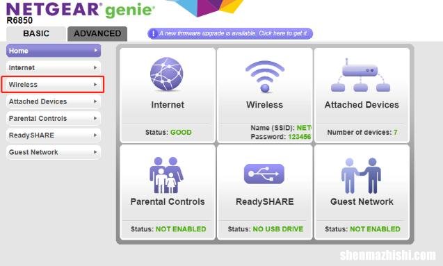Screen dimensions: 443x266
Task: Switch to the BASIC tab
Action: coord(36,33)
